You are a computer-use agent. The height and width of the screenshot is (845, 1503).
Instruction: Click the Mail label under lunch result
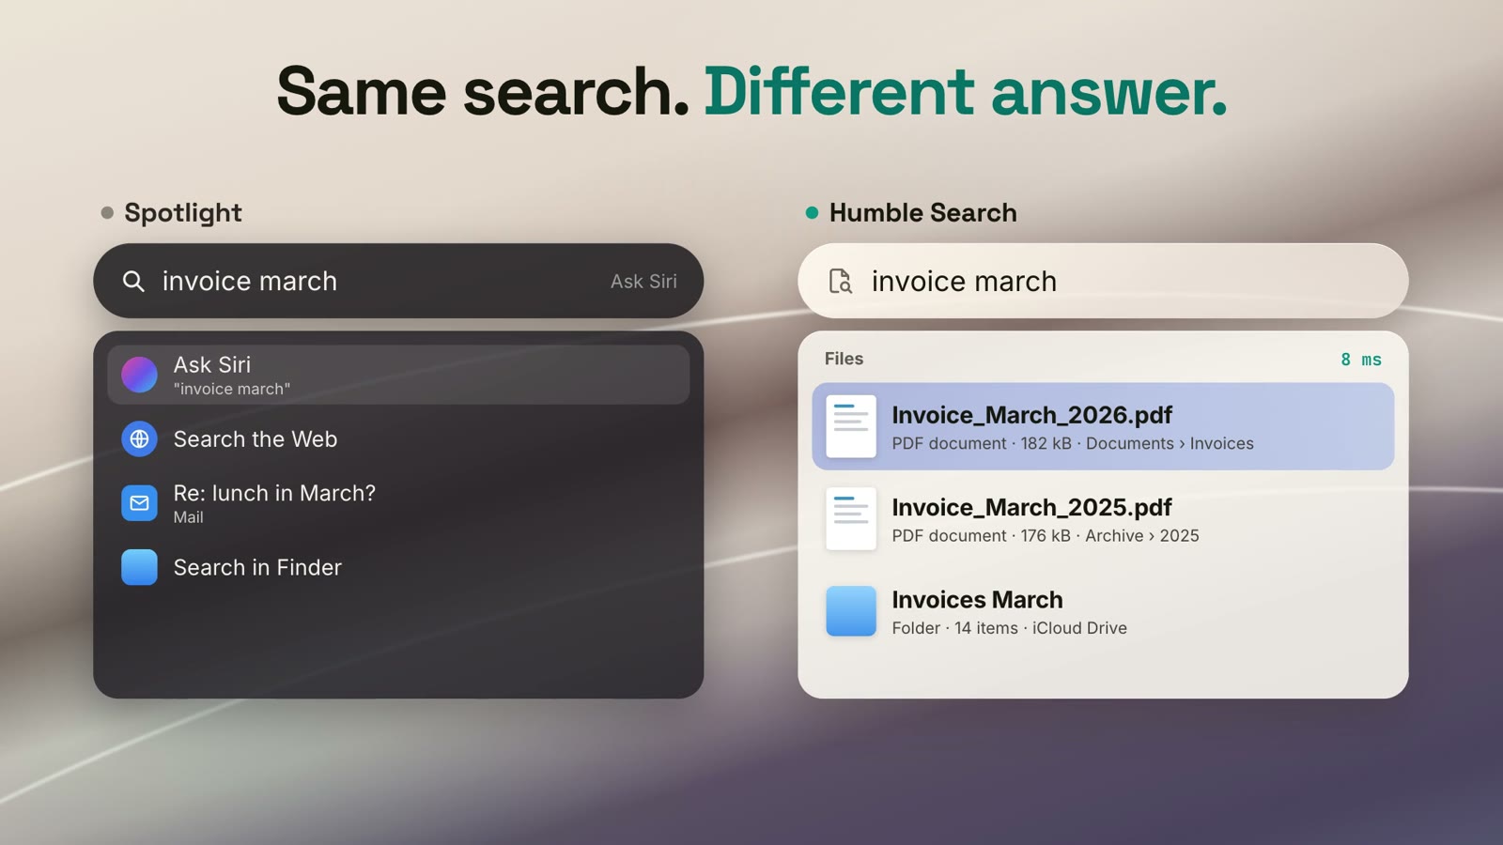click(188, 517)
